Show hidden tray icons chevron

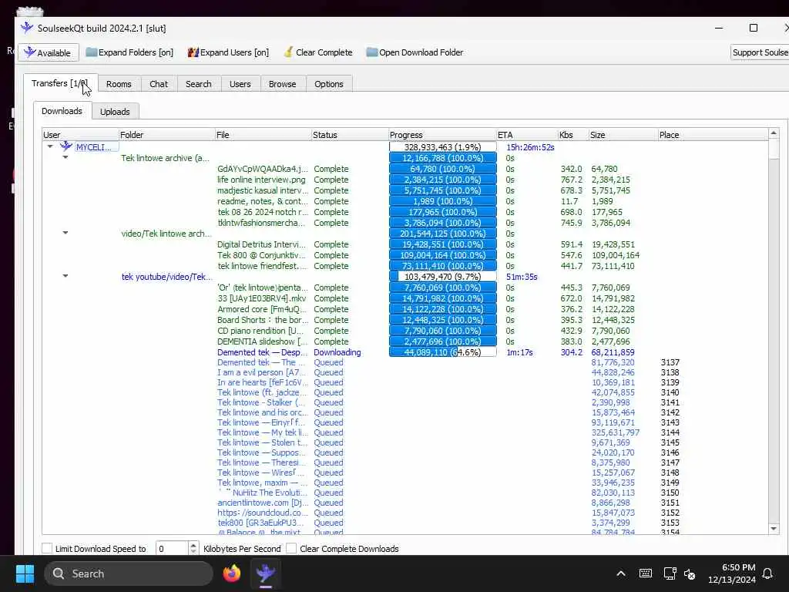[x=621, y=573]
